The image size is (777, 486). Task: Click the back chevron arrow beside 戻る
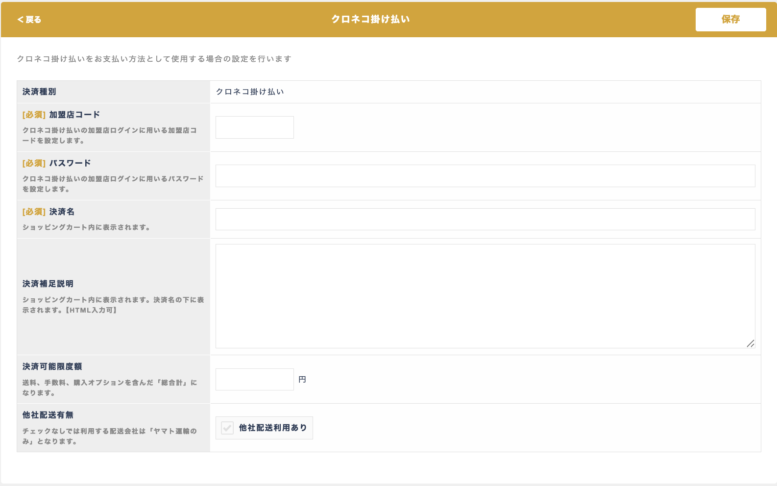point(20,20)
